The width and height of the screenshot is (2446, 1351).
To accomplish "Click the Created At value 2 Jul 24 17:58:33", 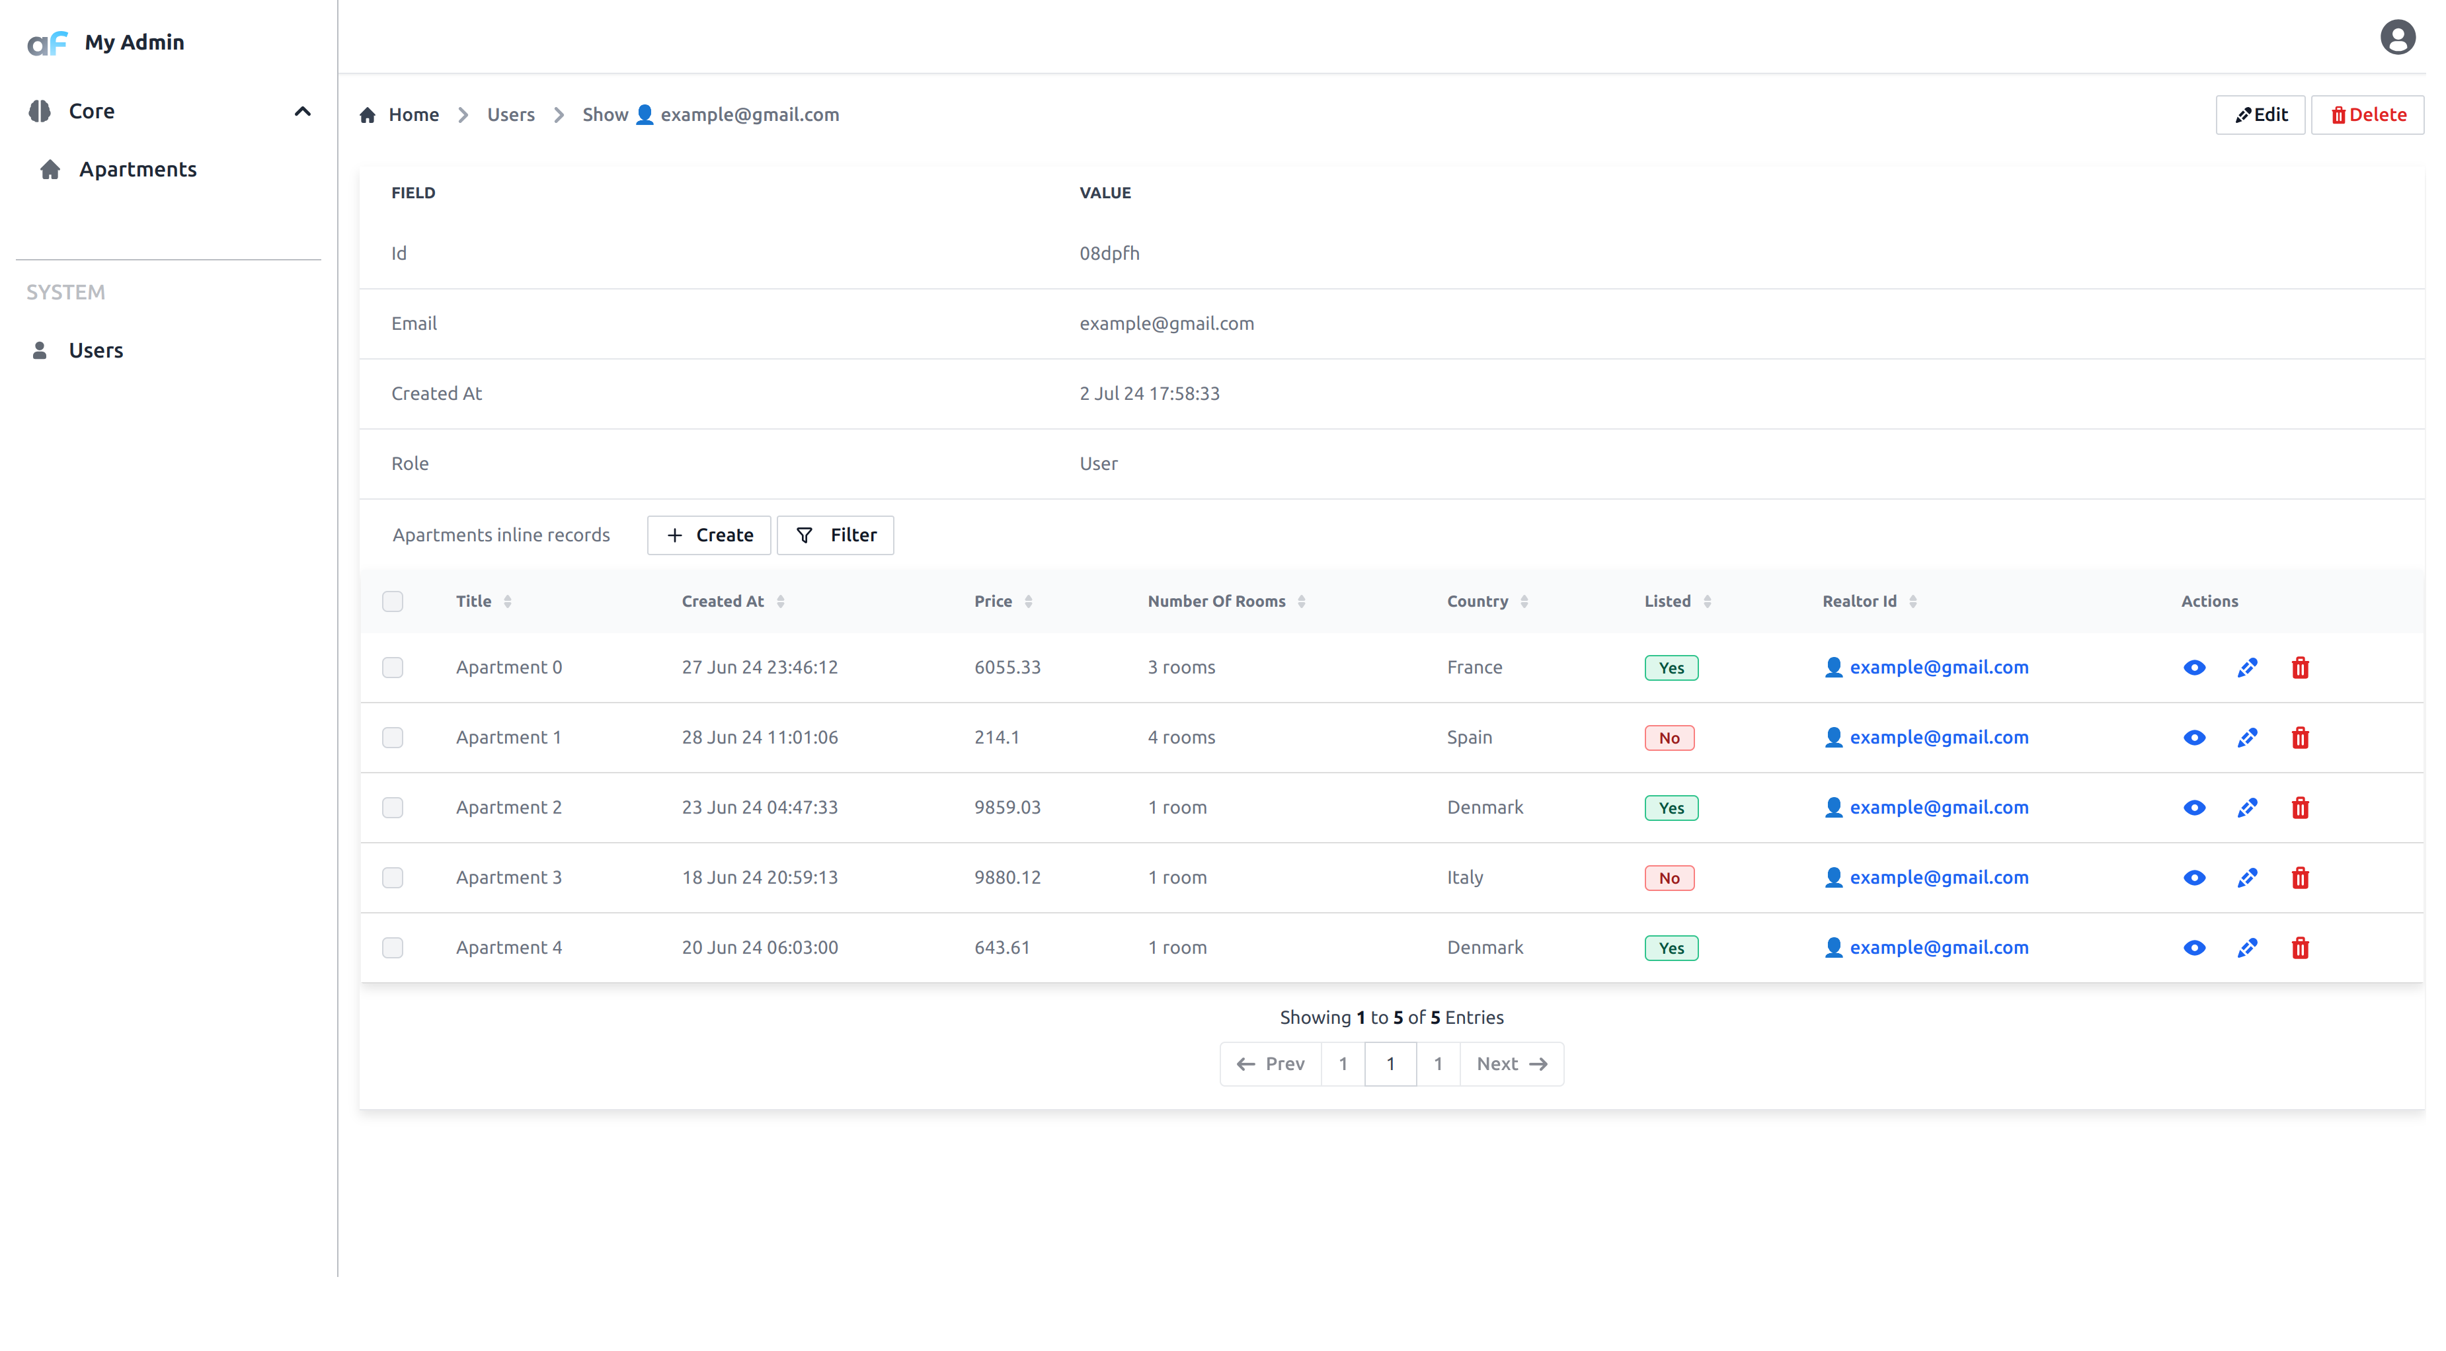I will [x=1149, y=394].
